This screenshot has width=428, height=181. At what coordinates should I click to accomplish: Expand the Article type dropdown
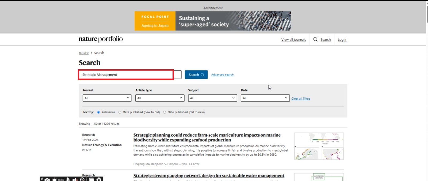click(159, 98)
